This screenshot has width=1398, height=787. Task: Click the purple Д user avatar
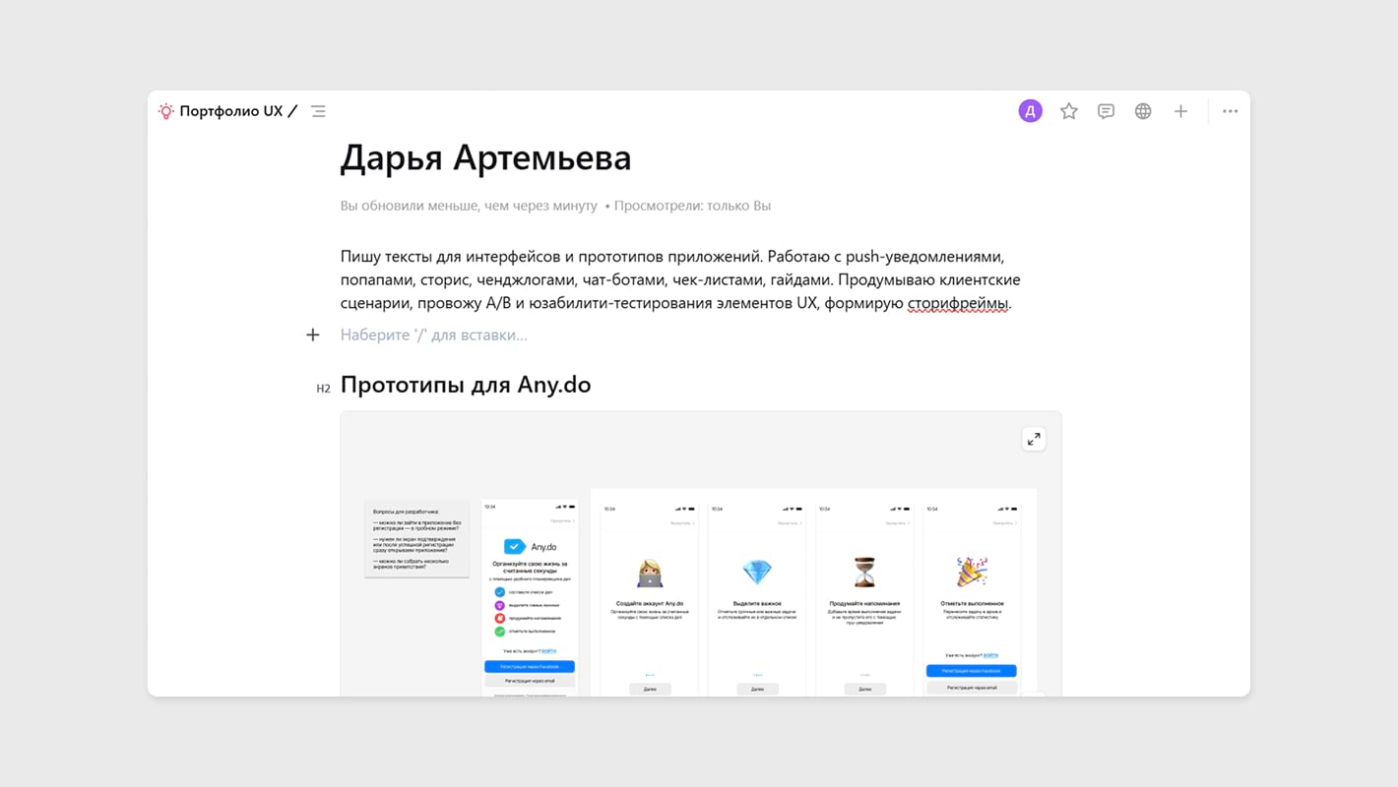pos(1030,111)
